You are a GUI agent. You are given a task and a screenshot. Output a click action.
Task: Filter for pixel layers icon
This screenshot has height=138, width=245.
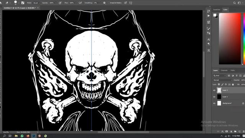point(229,76)
